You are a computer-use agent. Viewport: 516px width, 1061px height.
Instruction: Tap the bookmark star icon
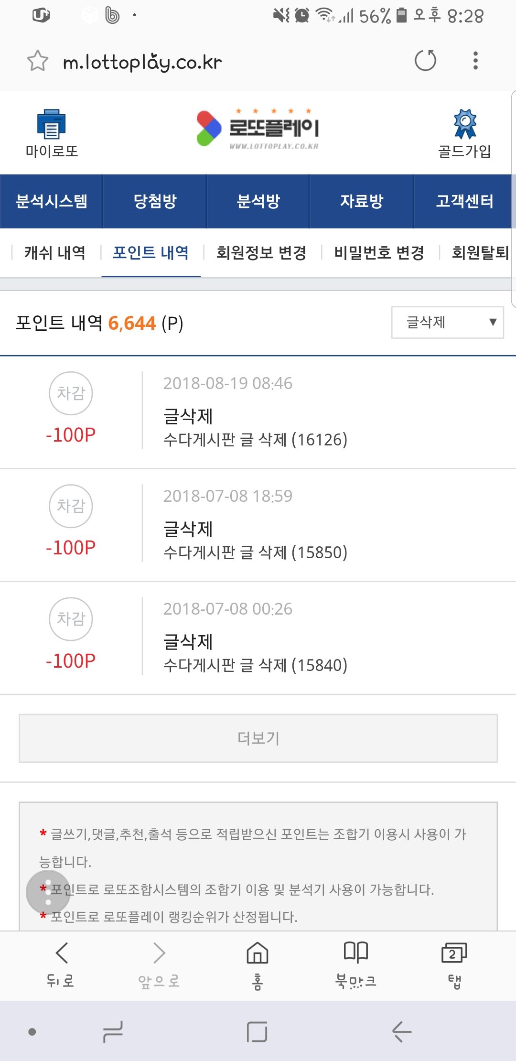[x=38, y=61]
